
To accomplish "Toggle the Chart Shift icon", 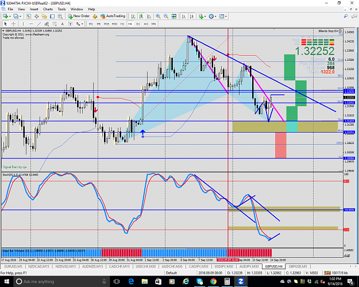I will [x=192, y=16].
